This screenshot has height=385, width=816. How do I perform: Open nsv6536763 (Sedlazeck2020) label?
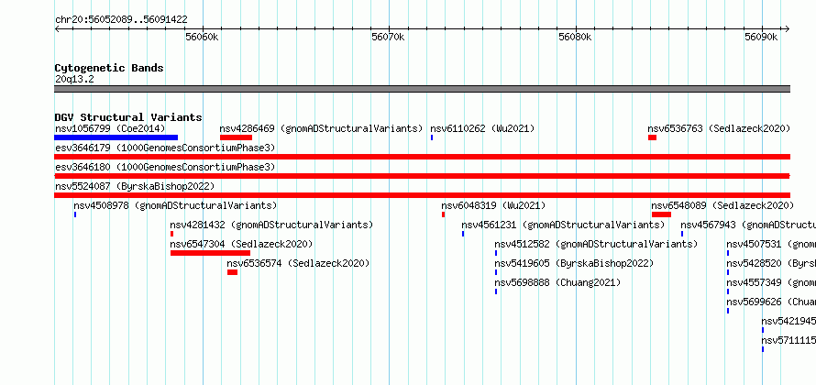tap(719, 128)
